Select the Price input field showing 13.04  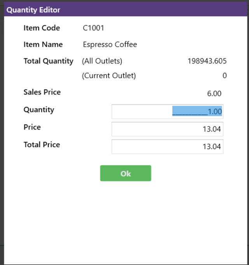pos(167,129)
